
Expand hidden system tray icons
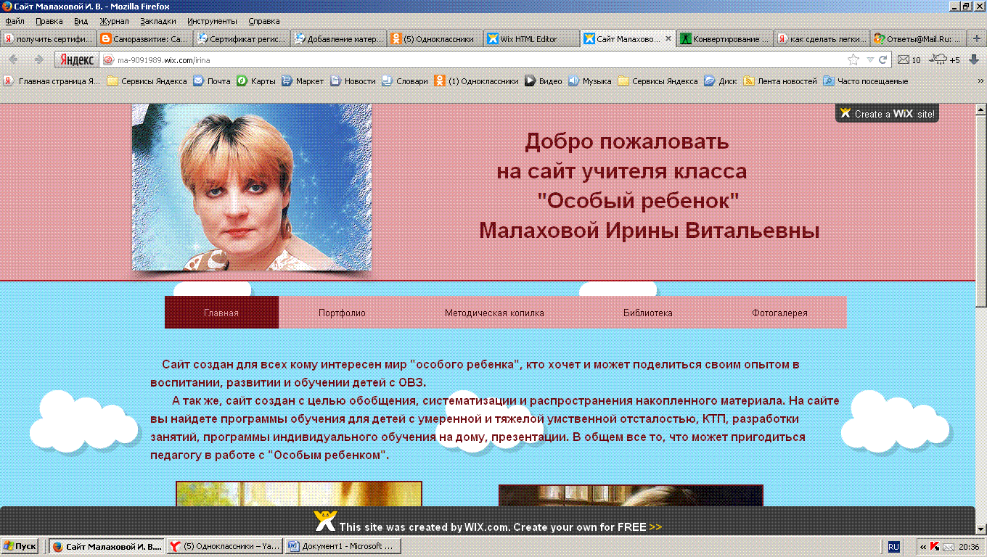pos(922,547)
